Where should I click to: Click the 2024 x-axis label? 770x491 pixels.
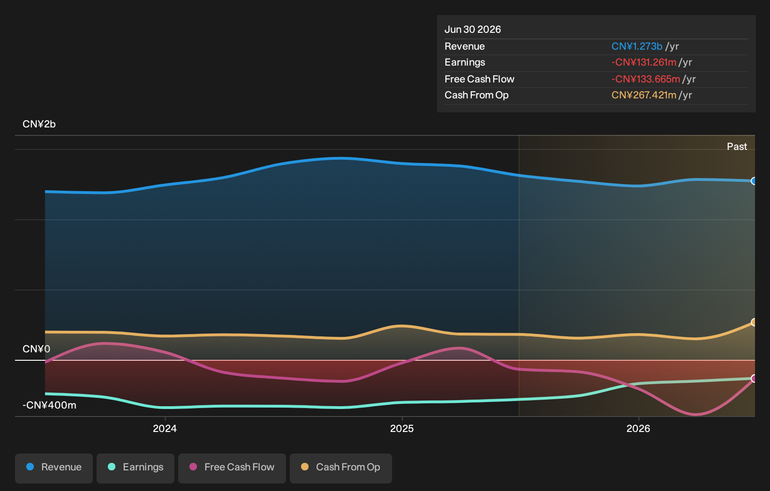pyautogui.click(x=165, y=429)
